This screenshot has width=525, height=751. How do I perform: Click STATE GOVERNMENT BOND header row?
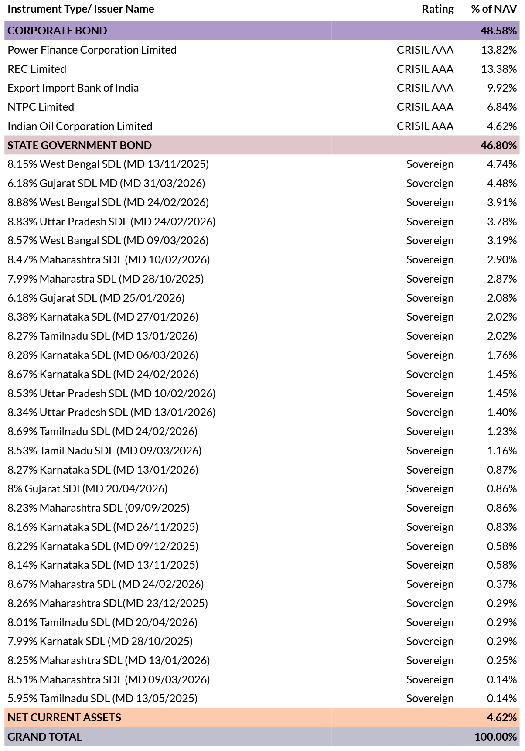[x=262, y=145]
